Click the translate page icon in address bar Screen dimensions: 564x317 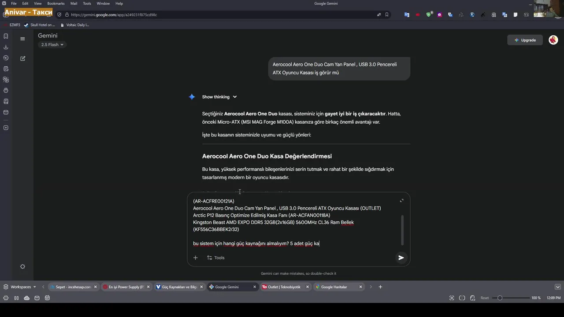[379, 15]
